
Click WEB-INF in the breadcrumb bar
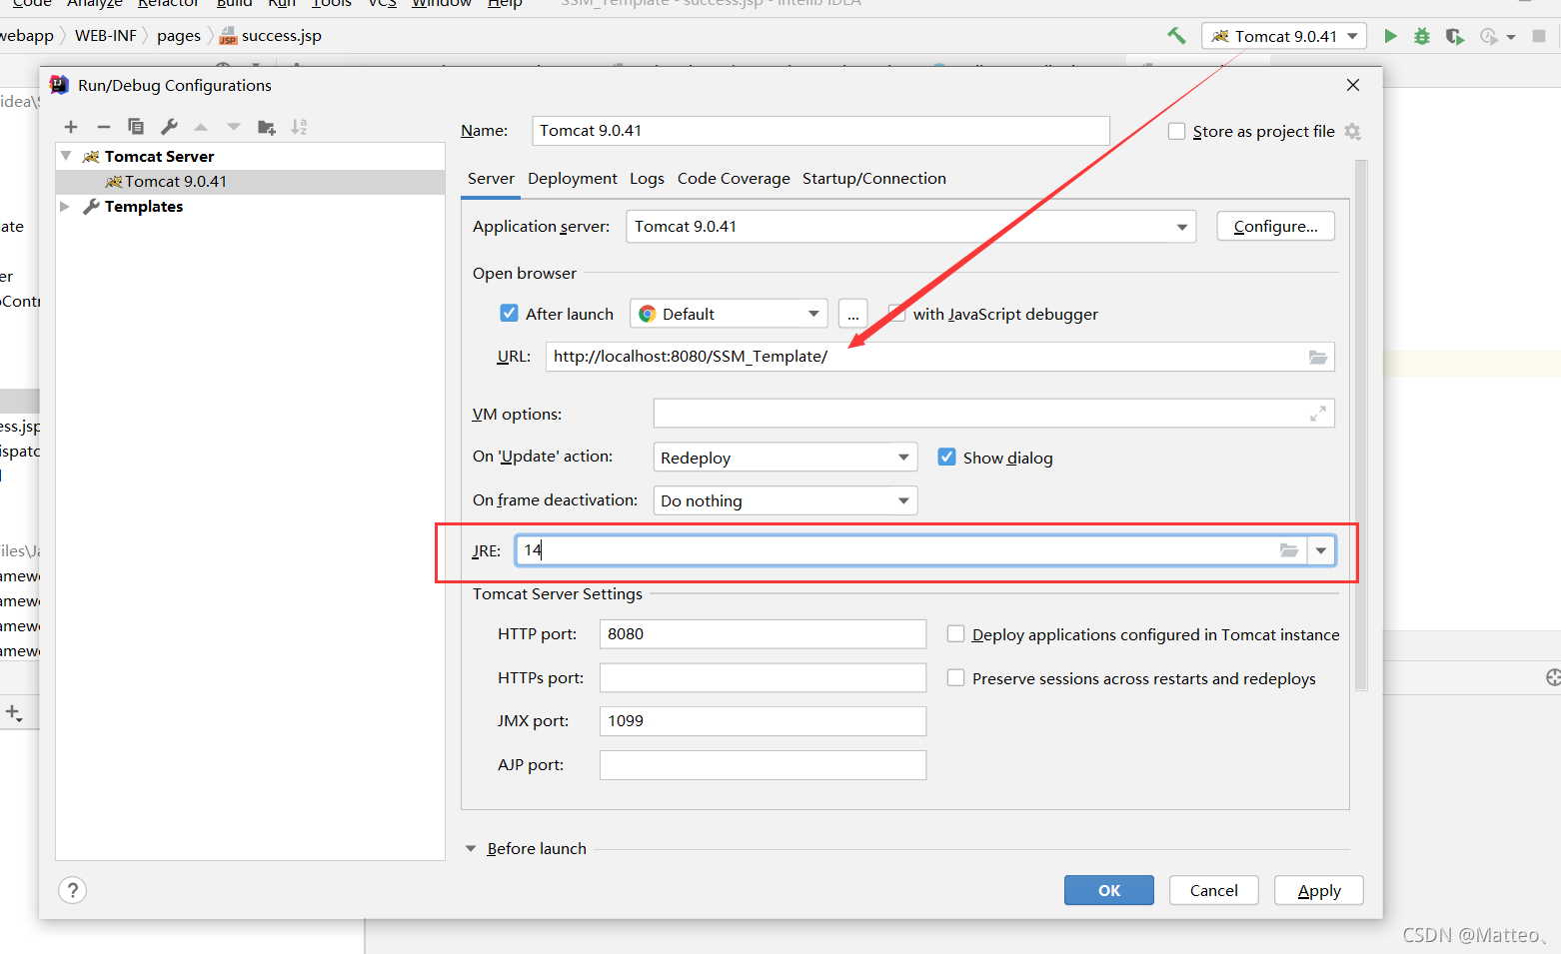106,36
